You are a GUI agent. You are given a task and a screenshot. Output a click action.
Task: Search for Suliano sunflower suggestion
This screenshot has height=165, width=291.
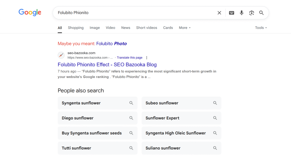[x=181, y=148]
